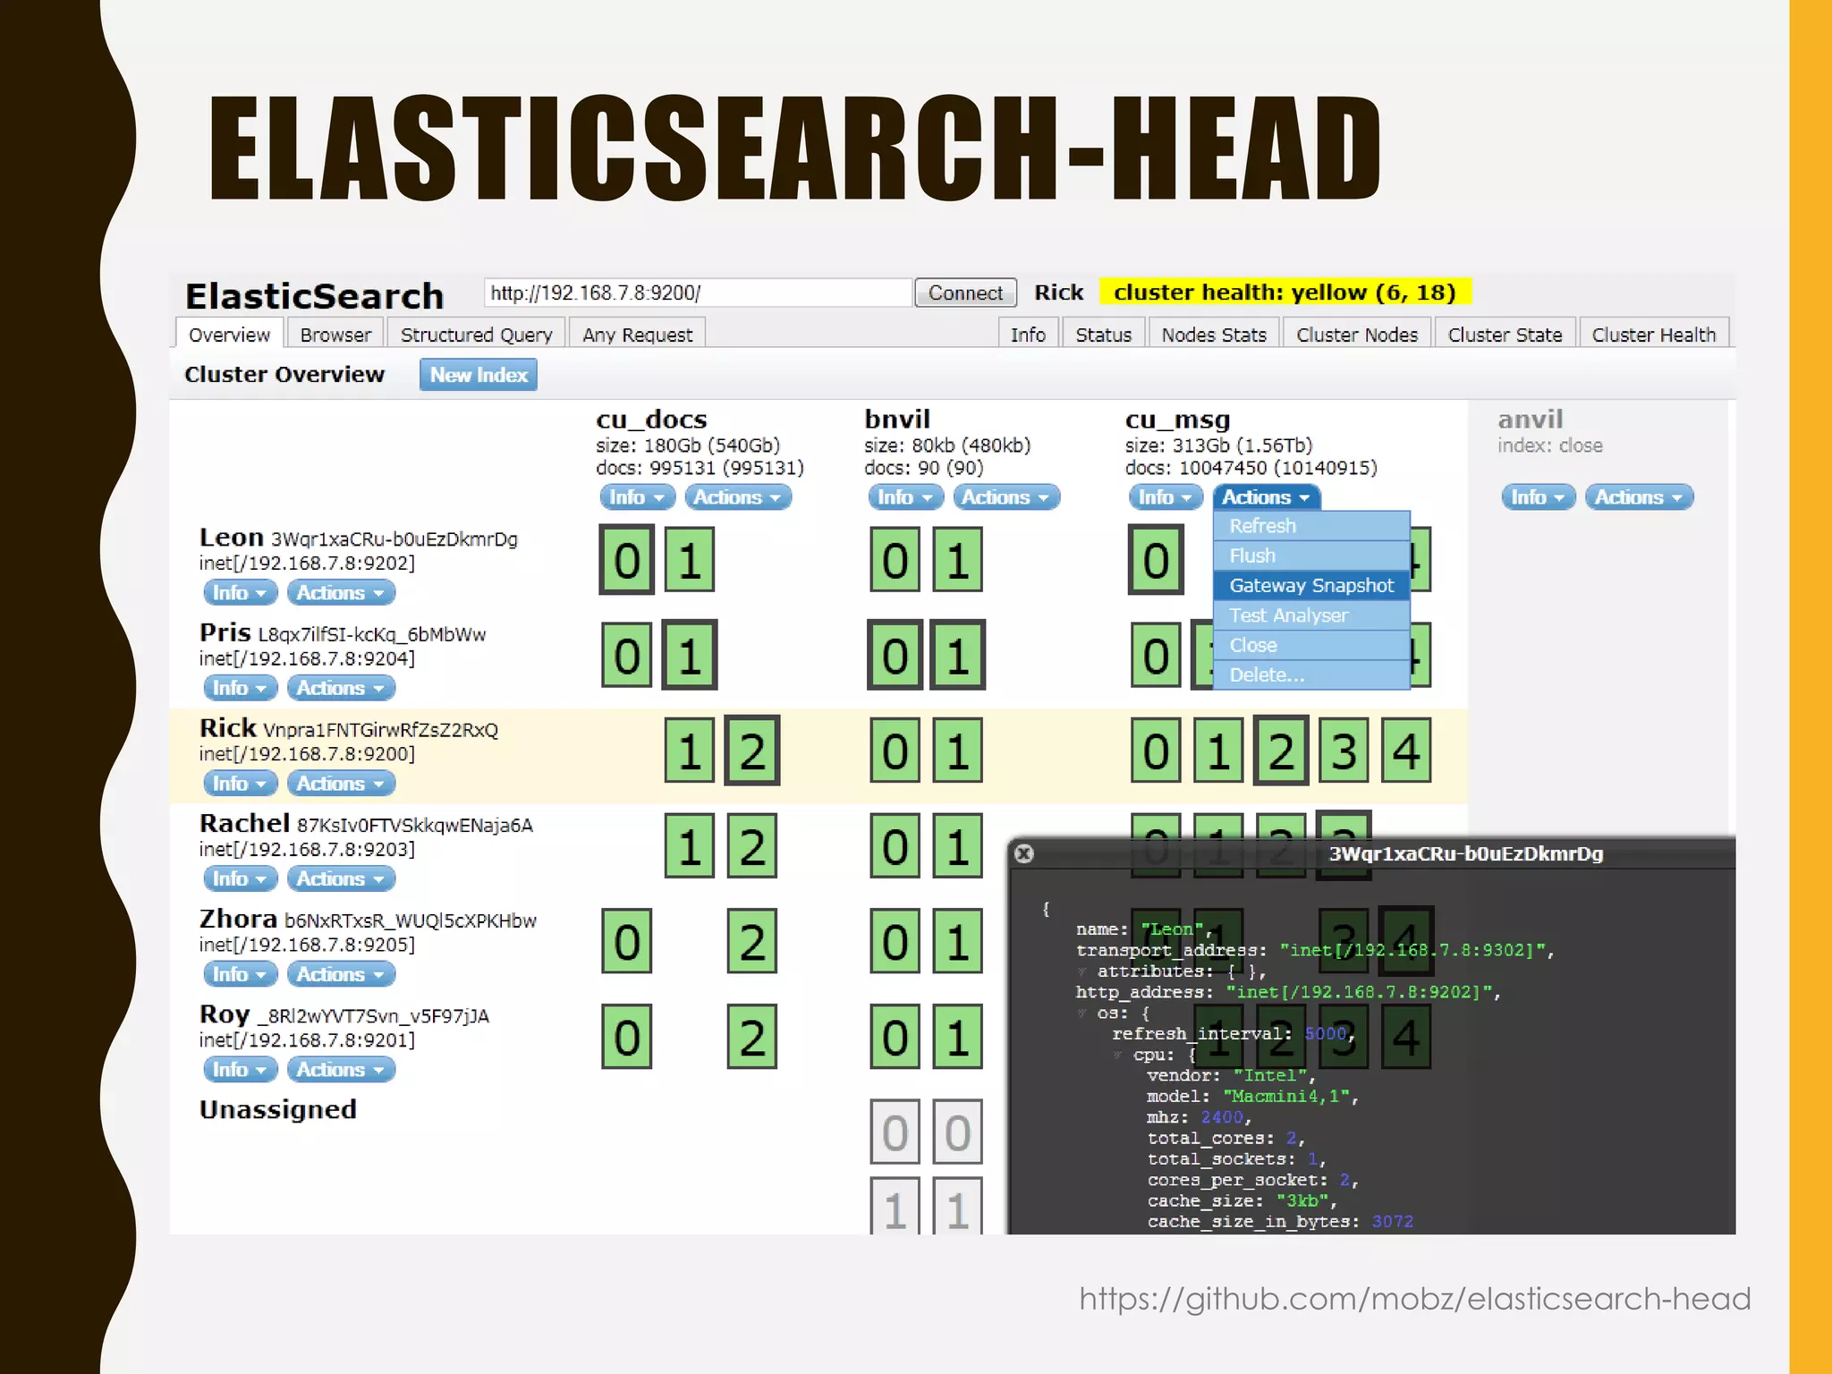
Task: Open Leon node Info dropdown
Action: coord(241,593)
